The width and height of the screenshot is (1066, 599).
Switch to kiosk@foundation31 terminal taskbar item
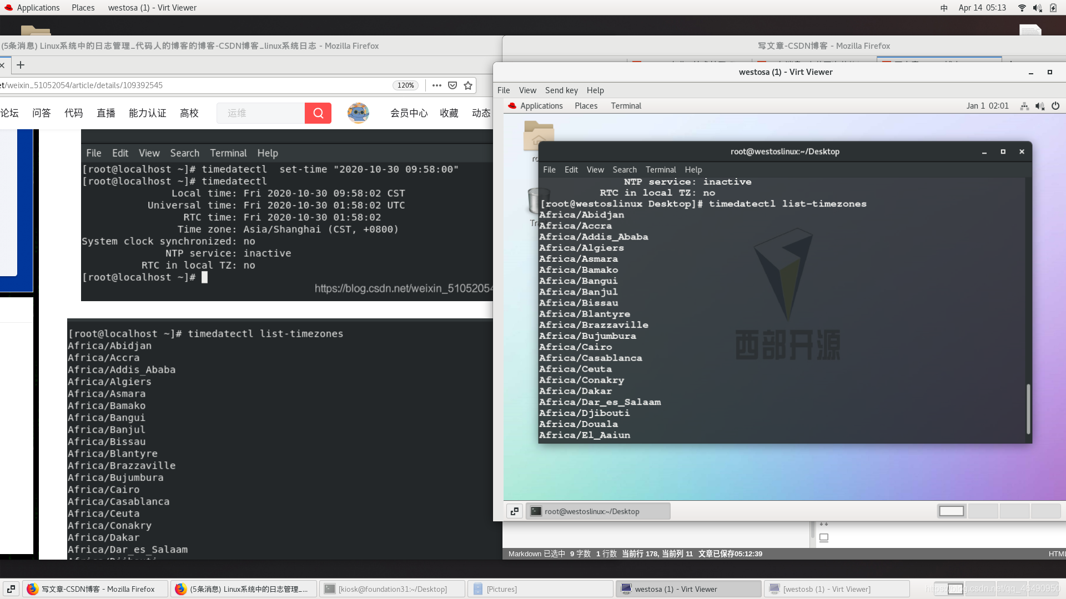tap(393, 589)
